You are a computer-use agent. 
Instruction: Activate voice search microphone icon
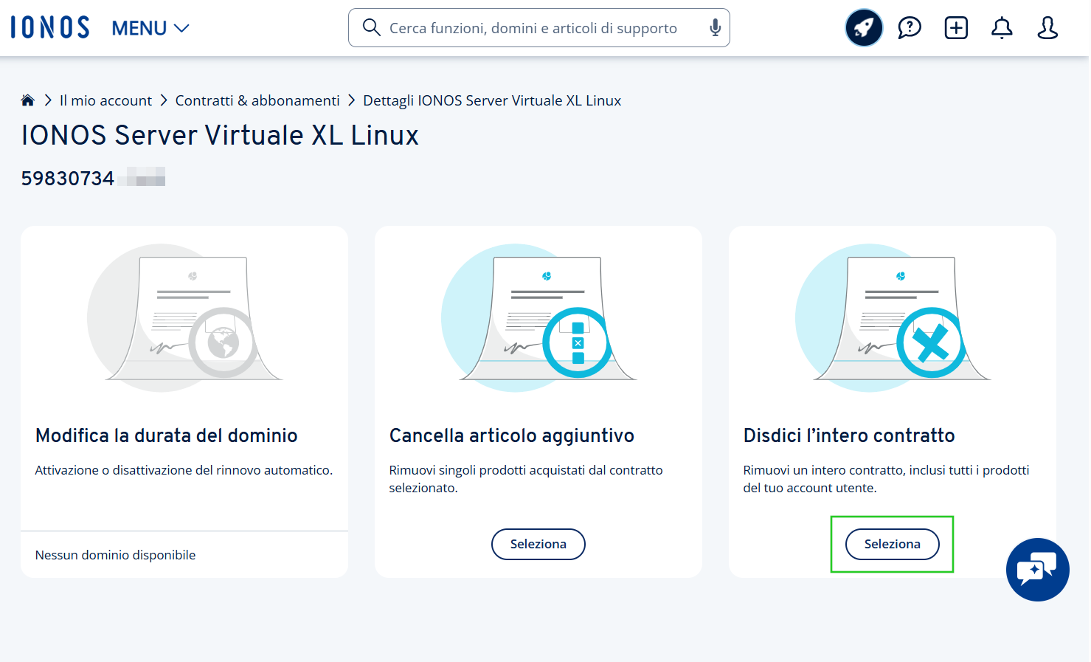(715, 28)
